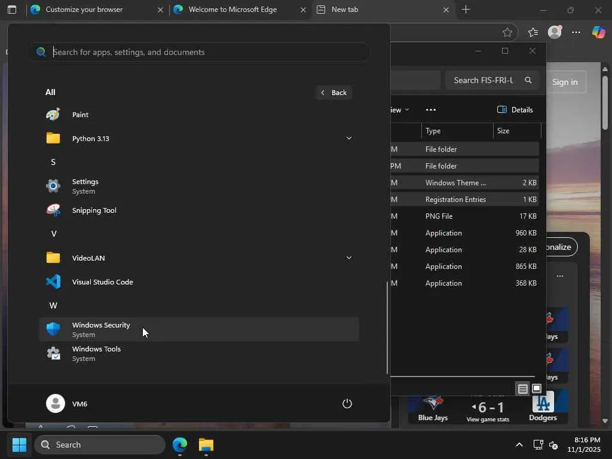Select the New tab tab
612x459 pixels.
coord(383,10)
